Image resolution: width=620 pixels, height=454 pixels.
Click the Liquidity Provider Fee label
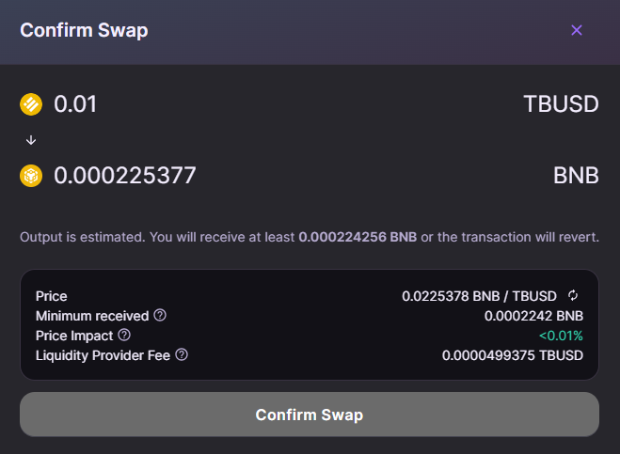click(103, 355)
